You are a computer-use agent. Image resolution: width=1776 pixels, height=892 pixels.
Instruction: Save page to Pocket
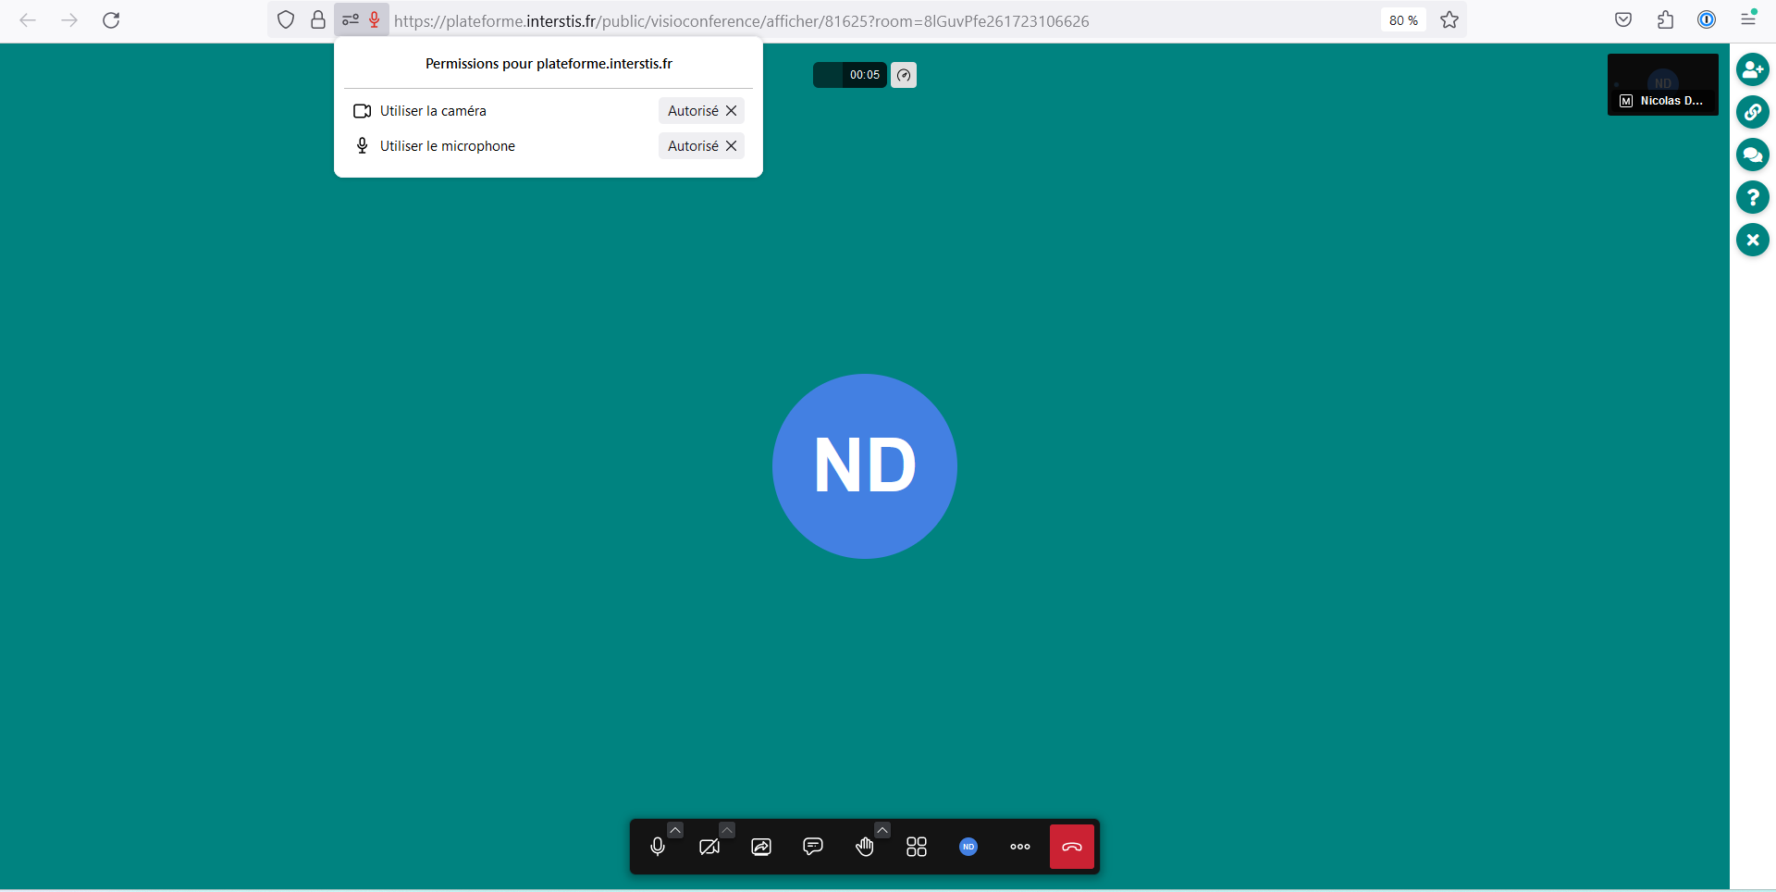pyautogui.click(x=1623, y=20)
